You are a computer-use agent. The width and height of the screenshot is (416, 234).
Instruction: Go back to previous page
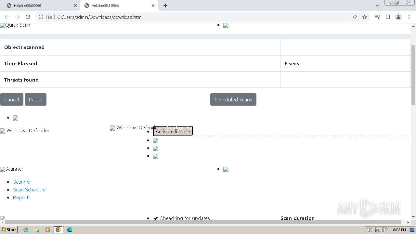tap(7, 17)
